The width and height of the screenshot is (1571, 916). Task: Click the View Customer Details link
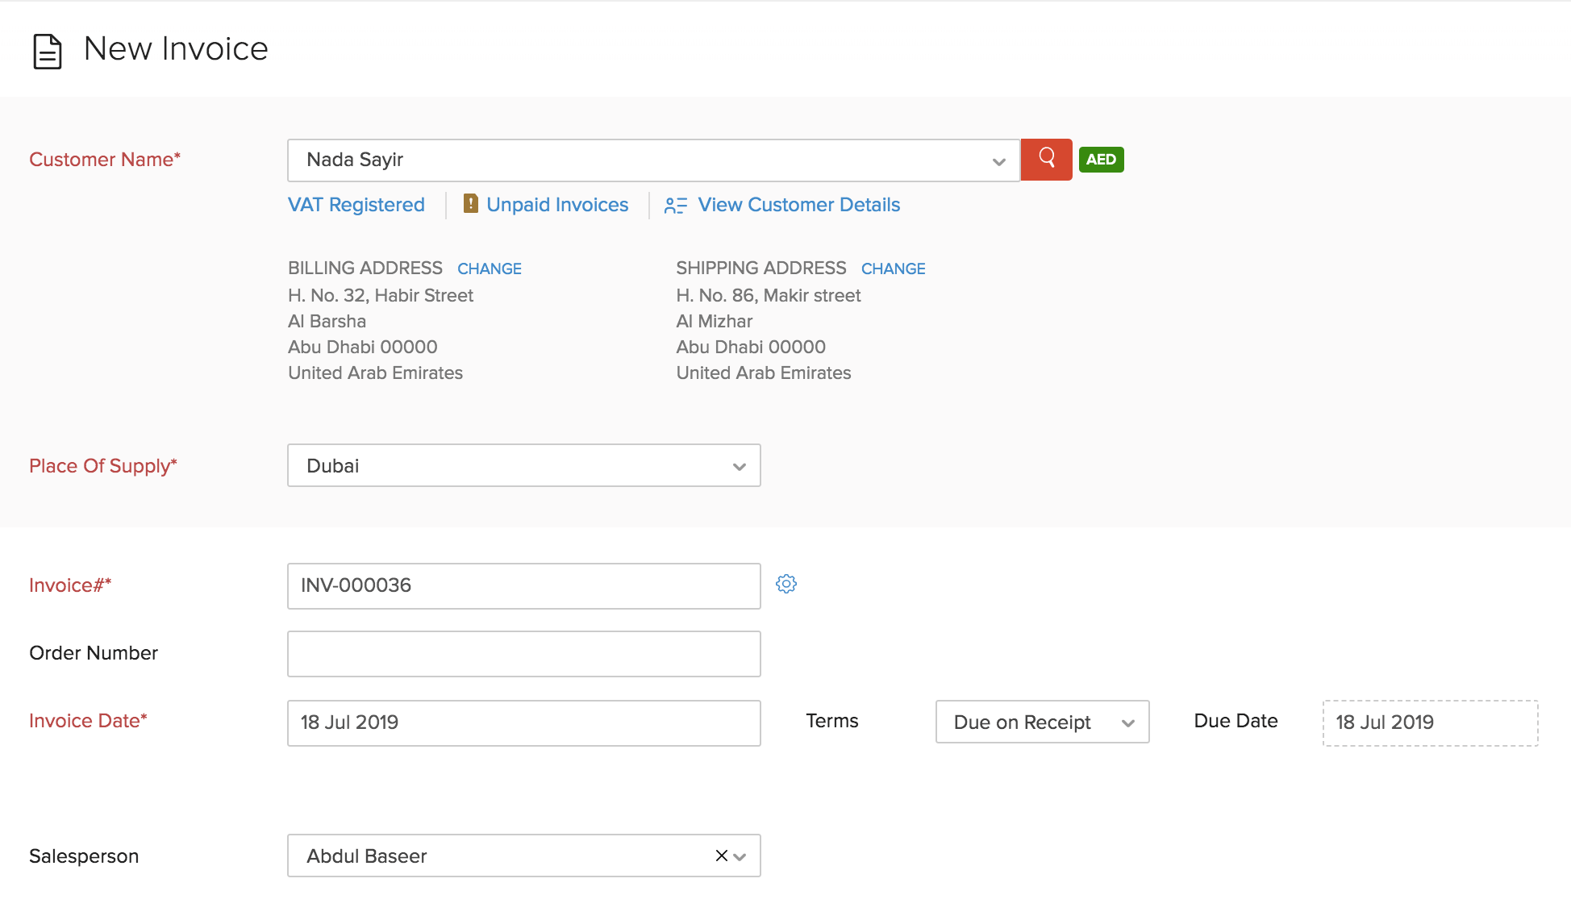point(798,205)
